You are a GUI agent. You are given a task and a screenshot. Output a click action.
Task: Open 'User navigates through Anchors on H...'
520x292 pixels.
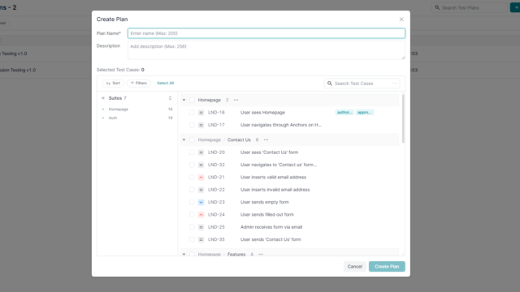click(x=281, y=125)
